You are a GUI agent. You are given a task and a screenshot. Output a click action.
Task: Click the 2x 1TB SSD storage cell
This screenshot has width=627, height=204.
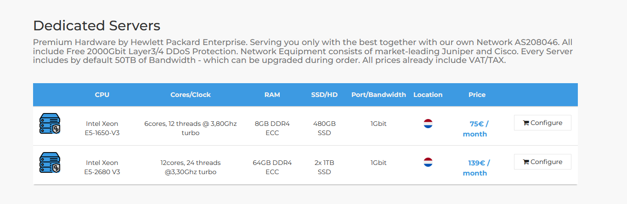tap(324, 167)
